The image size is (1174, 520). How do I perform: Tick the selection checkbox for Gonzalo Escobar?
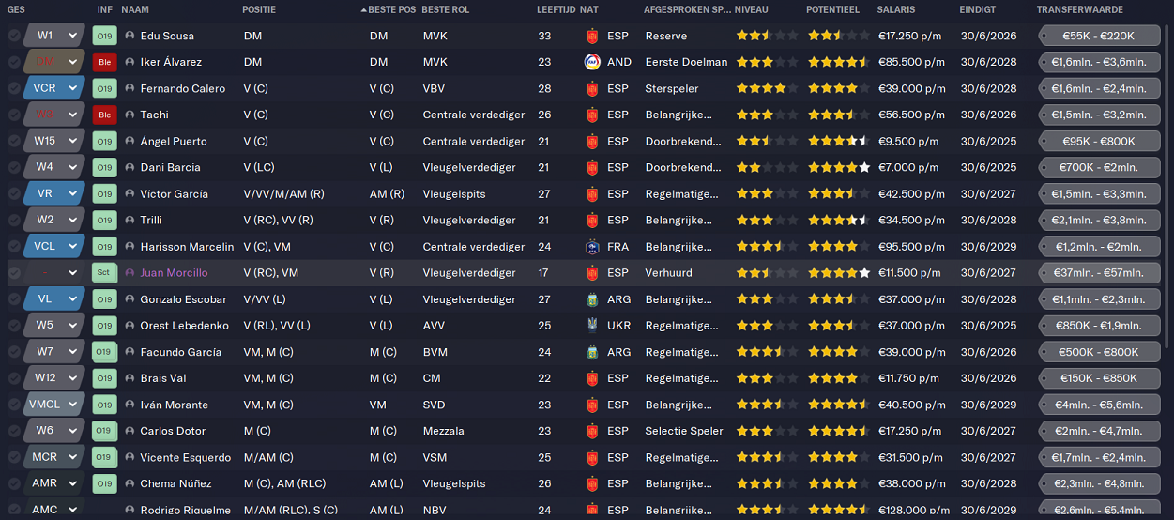click(14, 299)
